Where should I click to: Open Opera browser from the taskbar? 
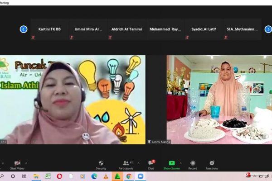[x=59, y=176]
